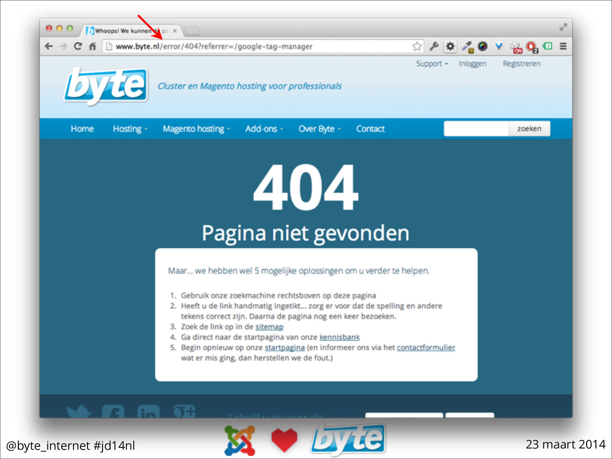Click the extension icon with ON badge

coord(516,47)
